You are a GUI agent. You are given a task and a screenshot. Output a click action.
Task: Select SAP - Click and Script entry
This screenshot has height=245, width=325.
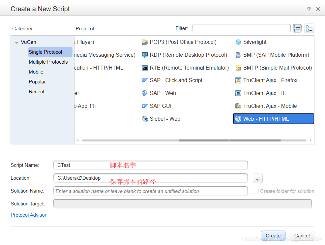pos(176,80)
